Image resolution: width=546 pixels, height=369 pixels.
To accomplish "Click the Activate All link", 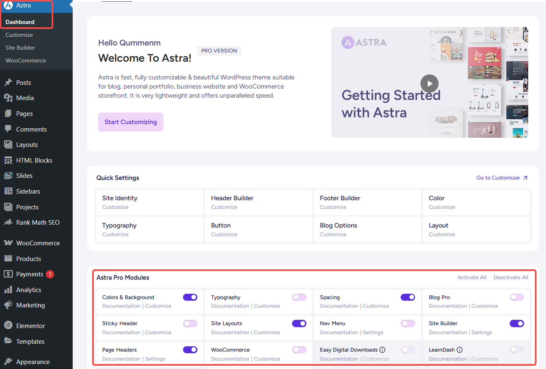I will point(472,277).
